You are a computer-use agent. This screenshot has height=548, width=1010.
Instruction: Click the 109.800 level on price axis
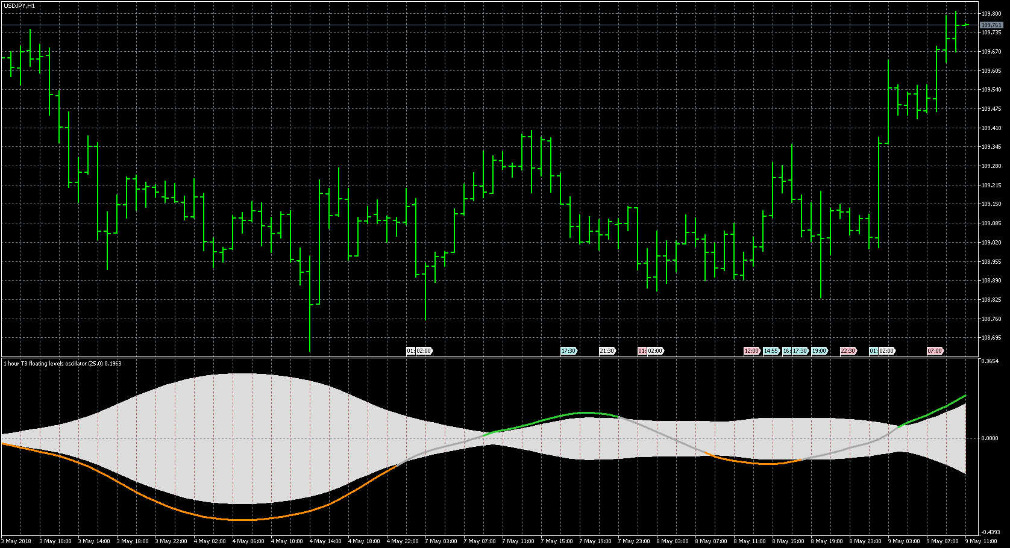pyautogui.click(x=991, y=13)
